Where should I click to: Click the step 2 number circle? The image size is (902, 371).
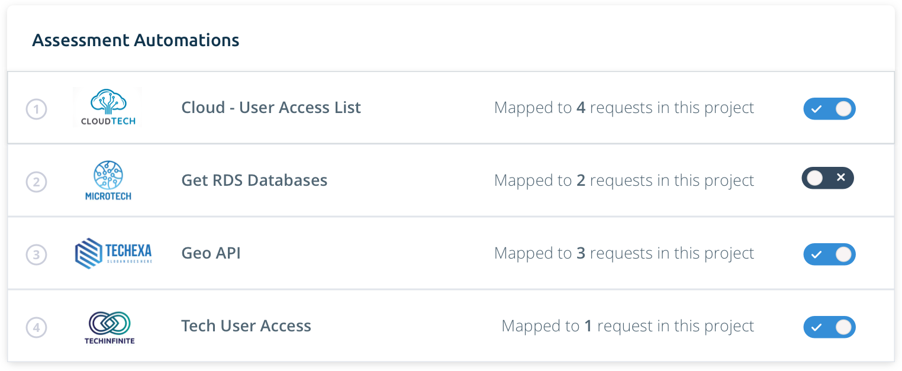pos(36,182)
